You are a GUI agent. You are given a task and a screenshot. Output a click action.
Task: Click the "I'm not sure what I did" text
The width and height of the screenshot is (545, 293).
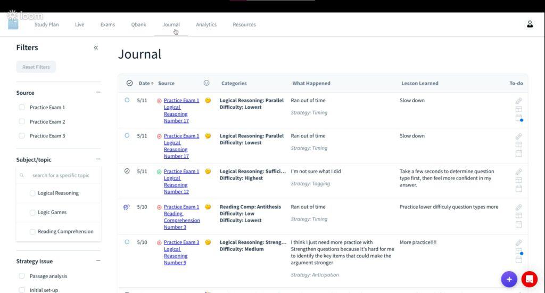(x=316, y=171)
